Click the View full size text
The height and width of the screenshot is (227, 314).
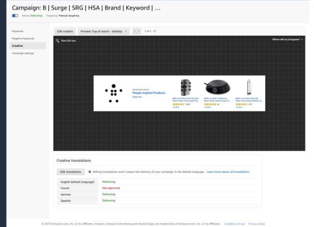68,41
